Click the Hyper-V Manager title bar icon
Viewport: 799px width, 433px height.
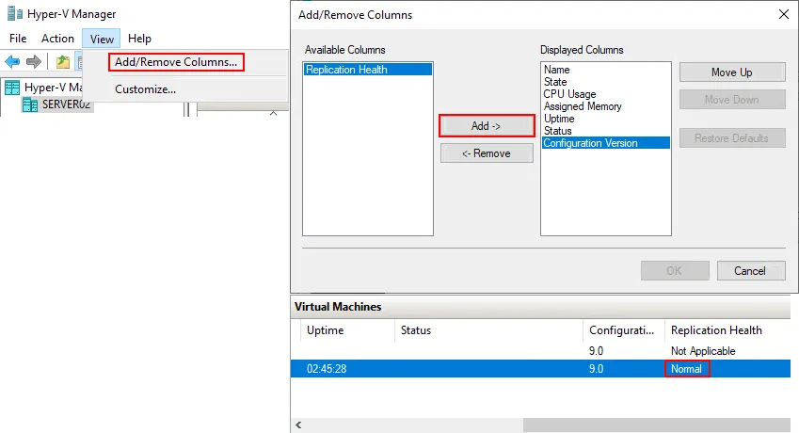14,14
